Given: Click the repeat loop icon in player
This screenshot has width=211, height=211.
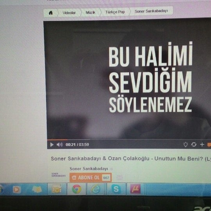Looking at the screenshot, I should [x=194, y=145].
